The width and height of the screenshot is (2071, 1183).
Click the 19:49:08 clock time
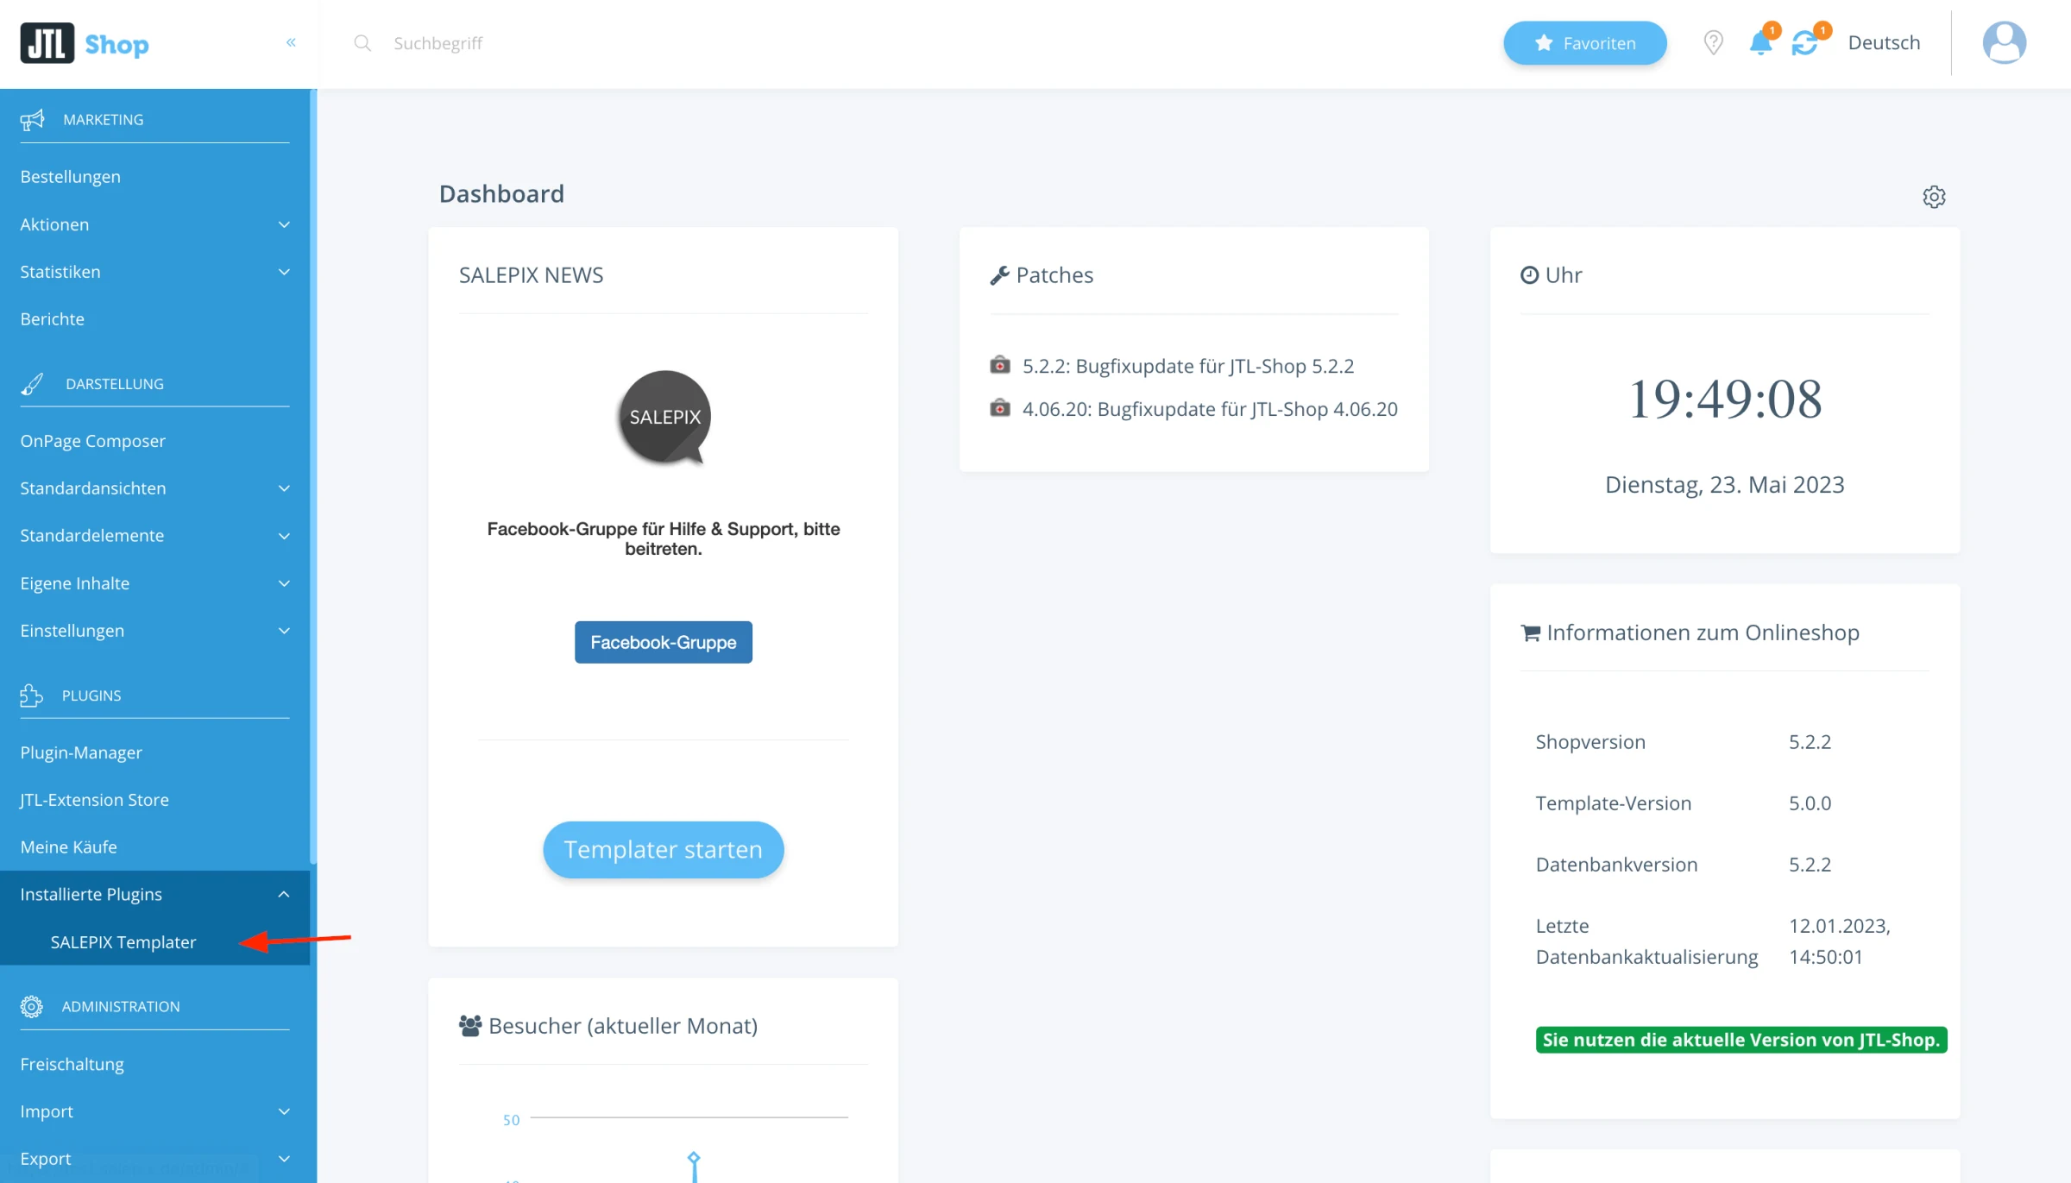click(x=1724, y=399)
